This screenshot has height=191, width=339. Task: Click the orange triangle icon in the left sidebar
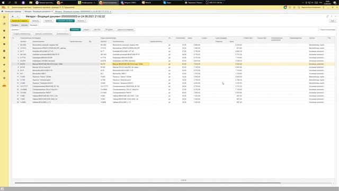[4, 85]
